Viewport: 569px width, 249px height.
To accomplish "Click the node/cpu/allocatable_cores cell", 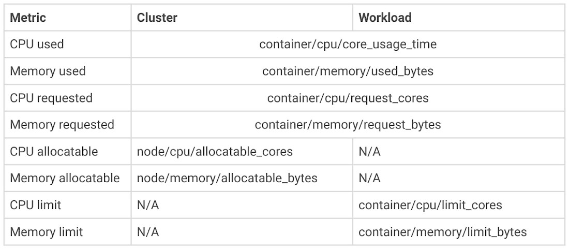I will 215,152.
